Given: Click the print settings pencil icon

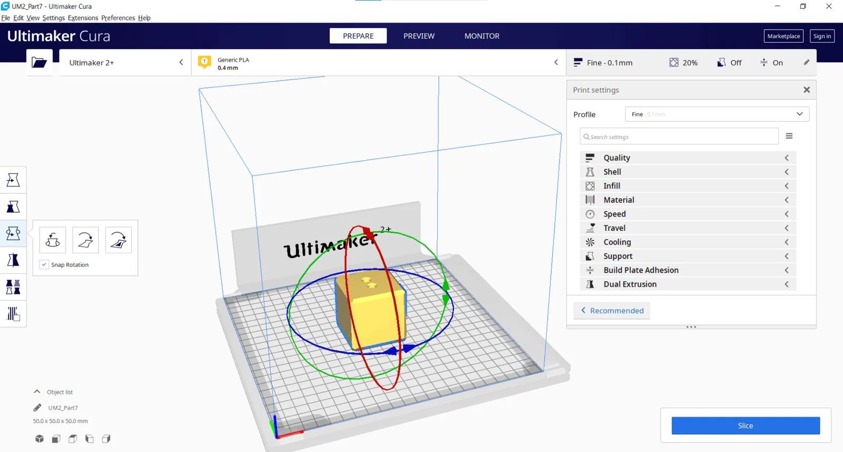Looking at the screenshot, I should coord(806,62).
